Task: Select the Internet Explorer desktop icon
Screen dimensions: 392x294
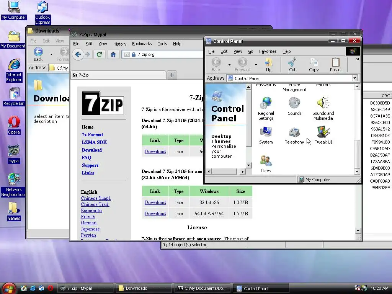Action: (14, 70)
